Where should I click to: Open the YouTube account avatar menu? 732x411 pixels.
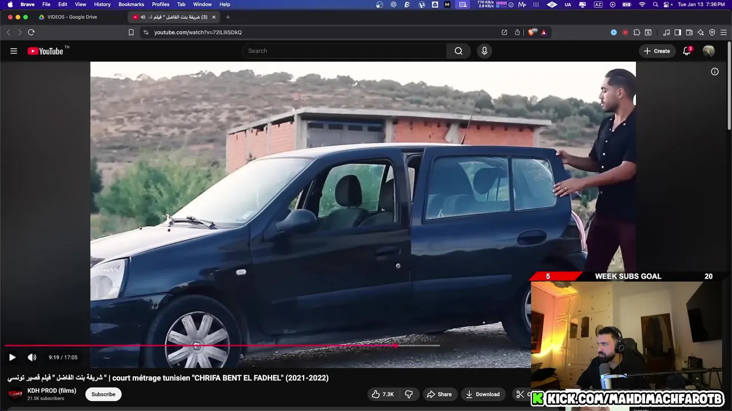pyautogui.click(x=709, y=51)
